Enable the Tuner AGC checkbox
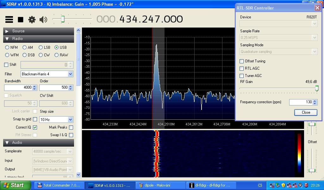Screen dimensions: 324x190 coord(241,76)
